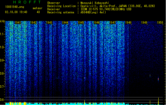Click the 1947 time marker

click(112, 23)
